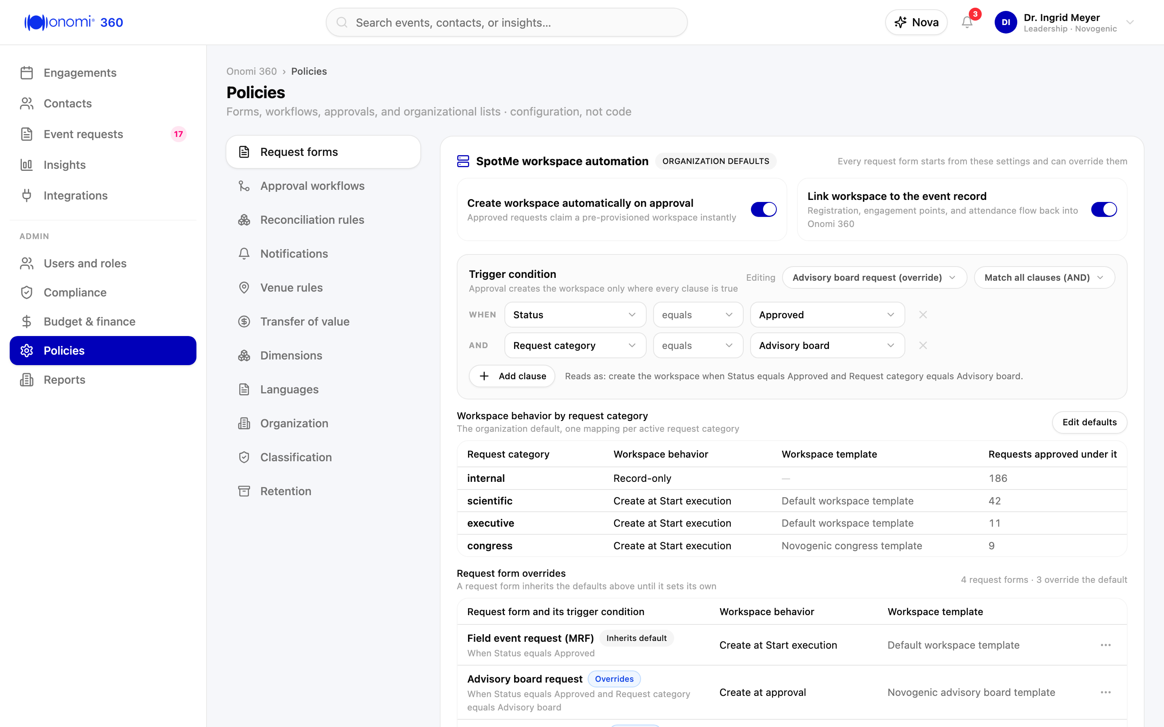Screen dimensions: 1164x727
Task: Click the Onomi 360 breadcrumb link
Action: coord(251,71)
